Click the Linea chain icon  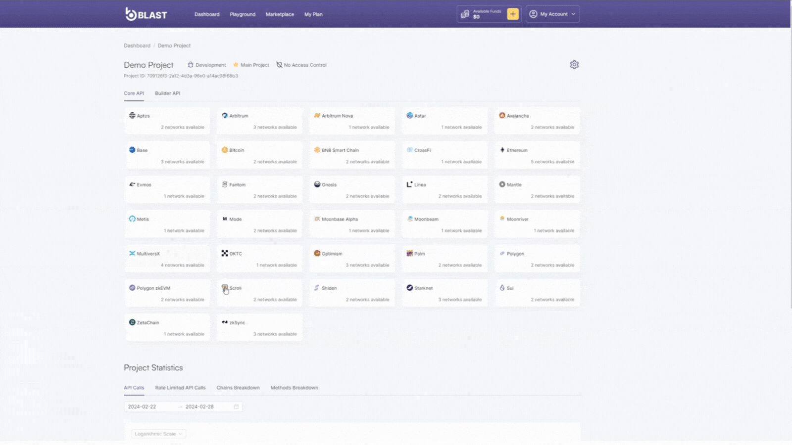coord(409,184)
